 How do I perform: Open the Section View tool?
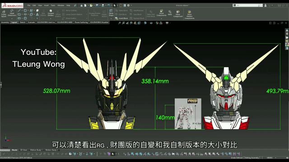click(131, 23)
